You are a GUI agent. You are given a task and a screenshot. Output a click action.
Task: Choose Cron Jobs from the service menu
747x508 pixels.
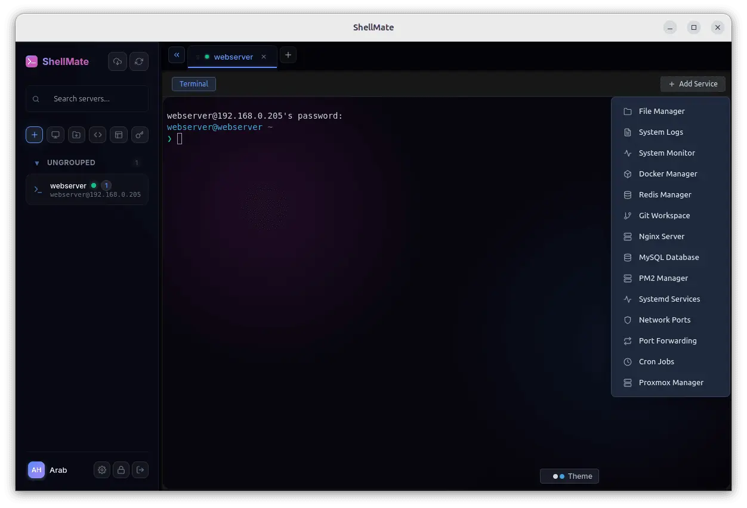pyautogui.click(x=671, y=362)
